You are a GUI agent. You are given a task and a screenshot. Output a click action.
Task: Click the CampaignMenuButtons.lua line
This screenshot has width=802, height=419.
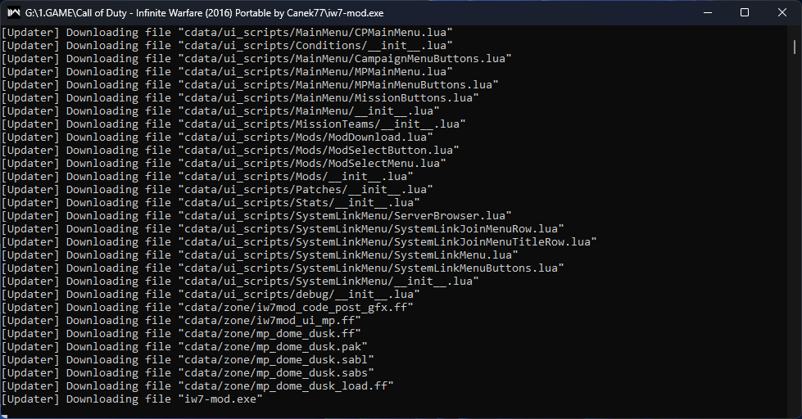[256, 59]
